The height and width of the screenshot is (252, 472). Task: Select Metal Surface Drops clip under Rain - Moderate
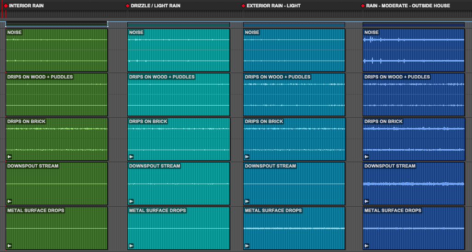click(414, 228)
